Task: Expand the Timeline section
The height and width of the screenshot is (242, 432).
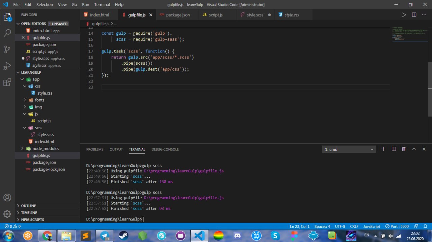Action: [x=47, y=213]
